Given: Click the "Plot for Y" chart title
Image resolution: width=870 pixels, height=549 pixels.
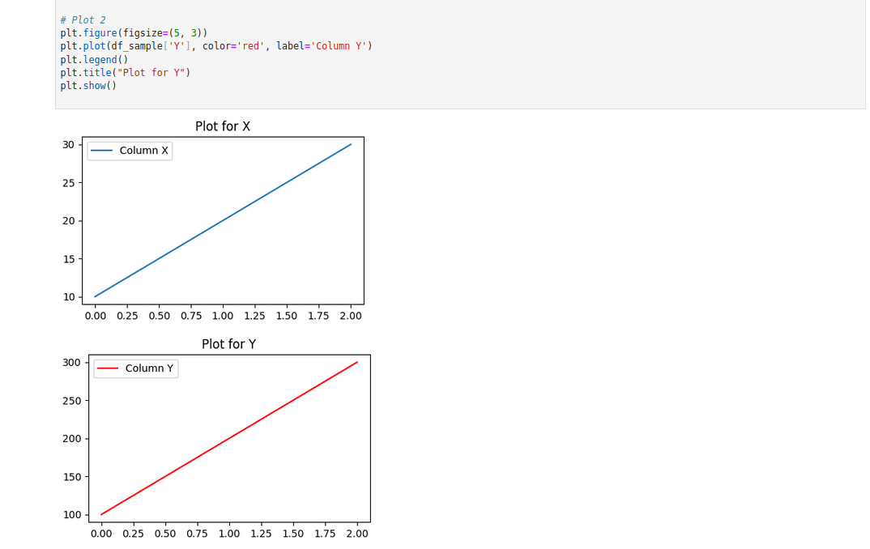Looking at the screenshot, I should tap(228, 344).
